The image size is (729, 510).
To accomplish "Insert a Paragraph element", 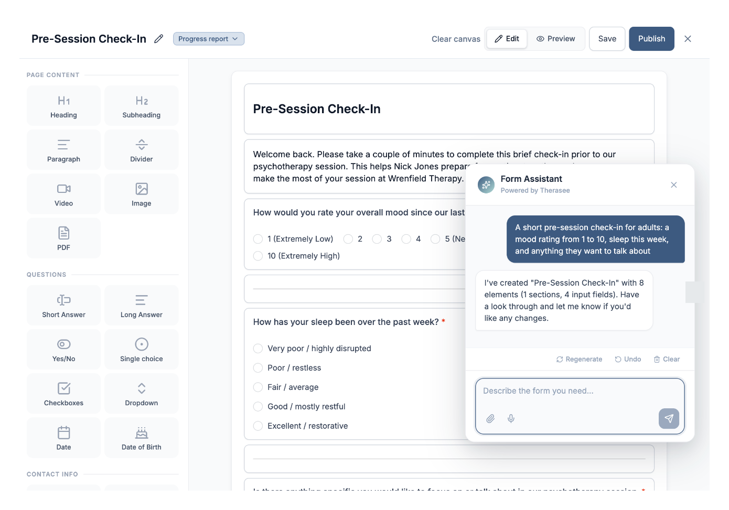I will (x=63, y=149).
